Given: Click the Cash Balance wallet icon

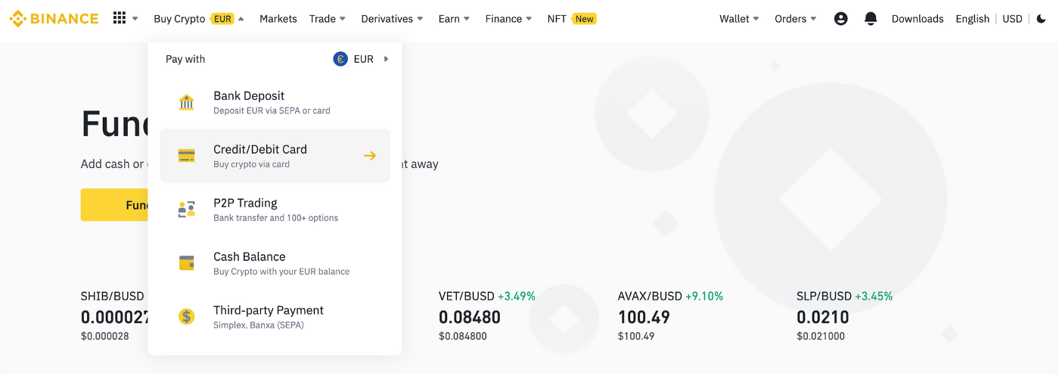Looking at the screenshot, I should [186, 263].
